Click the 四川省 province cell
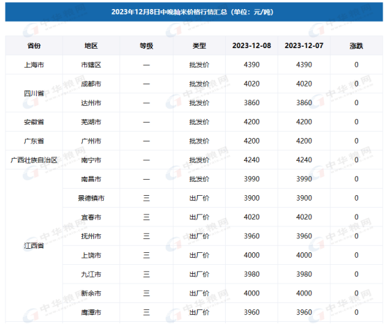Image resolution: width=386 pixels, height=324 pixels. pos(34,93)
